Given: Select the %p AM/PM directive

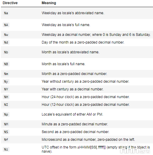Looking at the screenshot, I should coord(6,114).
